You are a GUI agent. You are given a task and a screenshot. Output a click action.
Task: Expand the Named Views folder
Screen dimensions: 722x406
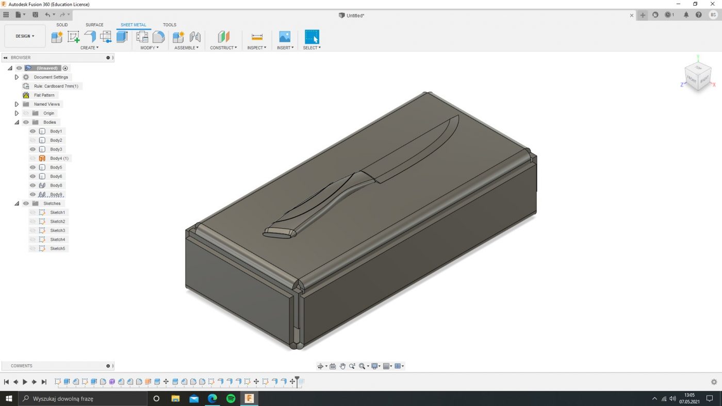17,104
